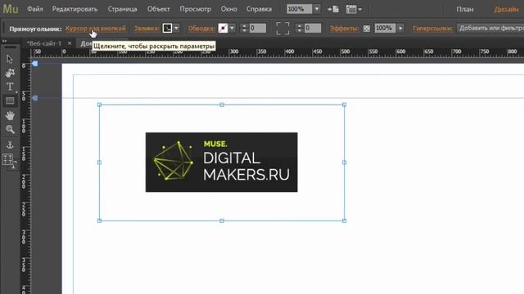Expand the zoom level dropdown arrow
This screenshot has width=524, height=294.
coord(317,9)
